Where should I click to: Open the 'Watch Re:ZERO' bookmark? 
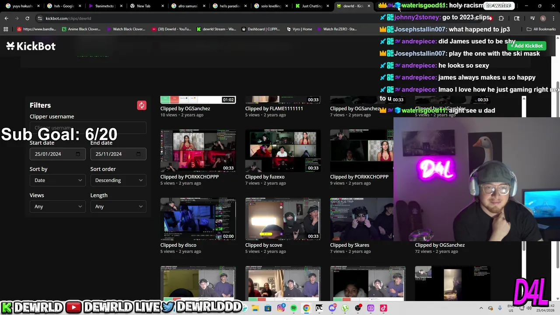pos(336,29)
